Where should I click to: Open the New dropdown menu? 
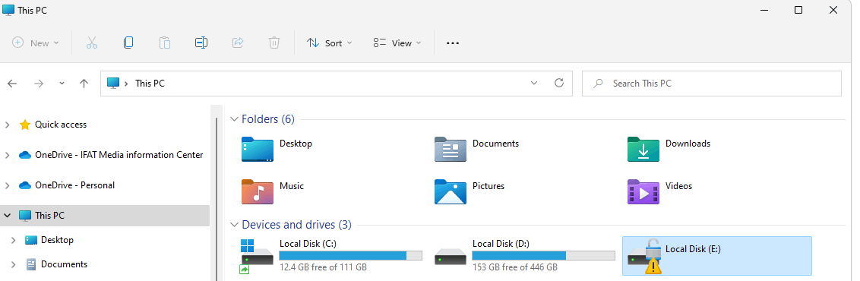(36, 43)
